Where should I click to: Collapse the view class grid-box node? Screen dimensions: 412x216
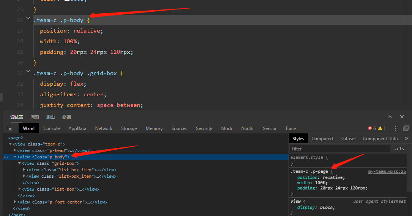(x=19, y=163)
